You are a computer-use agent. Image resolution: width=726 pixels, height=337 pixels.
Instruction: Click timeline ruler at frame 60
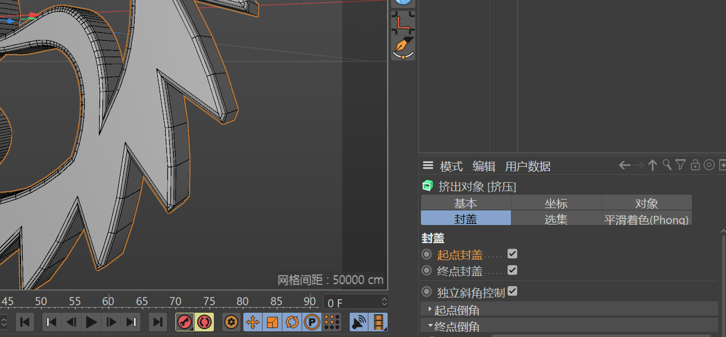(x=108, y=301)
